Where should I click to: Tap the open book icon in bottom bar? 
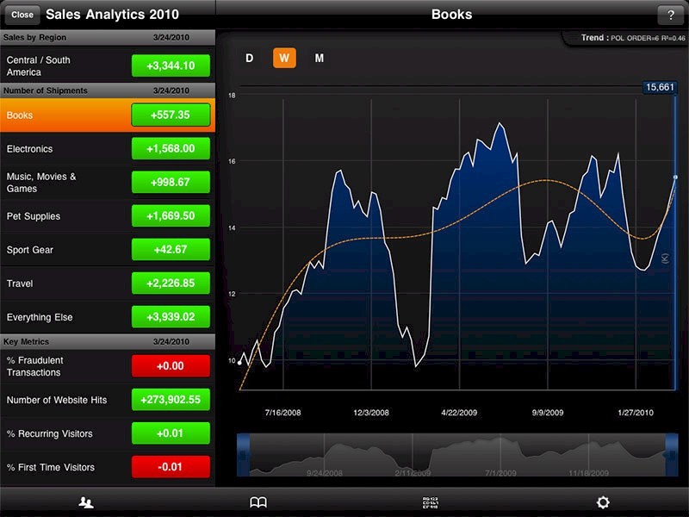[258, 502]
